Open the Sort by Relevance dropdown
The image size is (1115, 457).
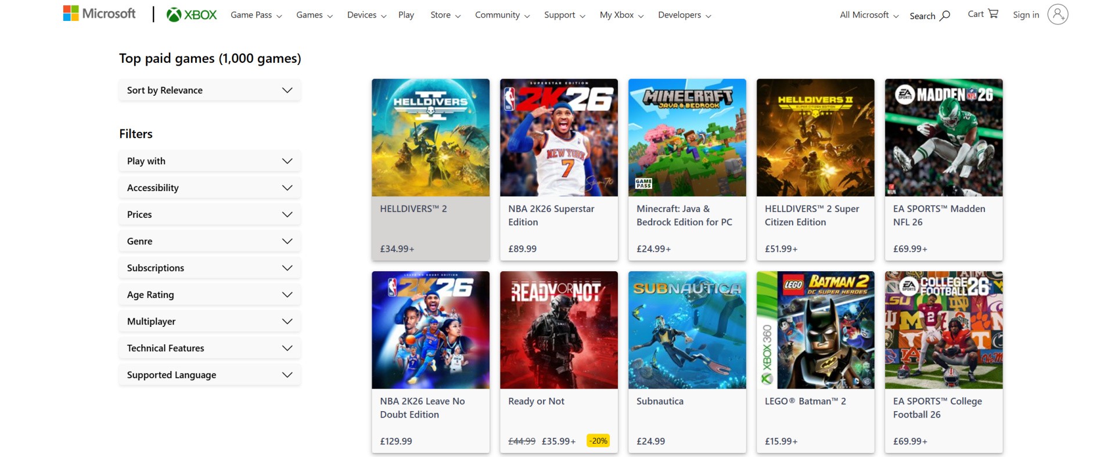click(x=210, y=90)
